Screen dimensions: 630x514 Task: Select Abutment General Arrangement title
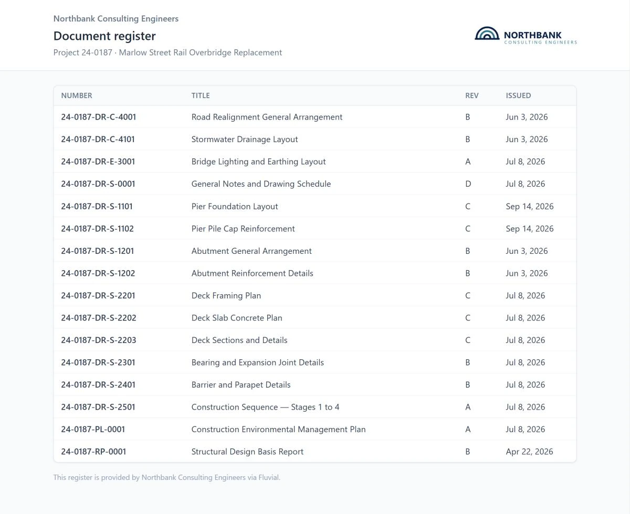(251, 251)
